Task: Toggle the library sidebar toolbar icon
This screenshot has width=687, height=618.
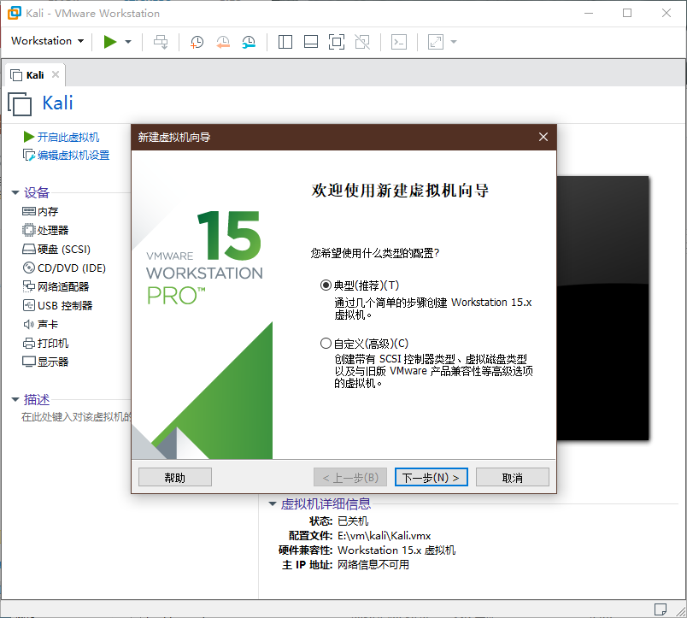Action: click(285, 42)
